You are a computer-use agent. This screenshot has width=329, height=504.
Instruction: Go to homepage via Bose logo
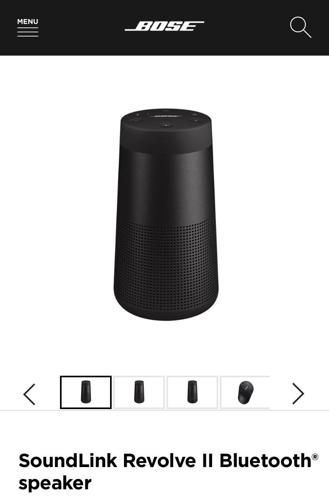(164, 26)
